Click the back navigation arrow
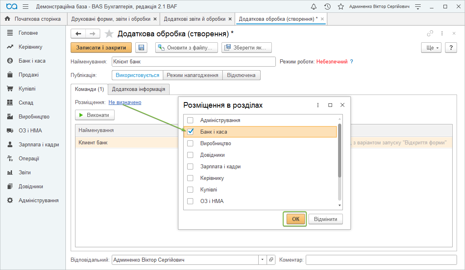The width and height of the screenshot is (465, 270). [x=79, y=34]
